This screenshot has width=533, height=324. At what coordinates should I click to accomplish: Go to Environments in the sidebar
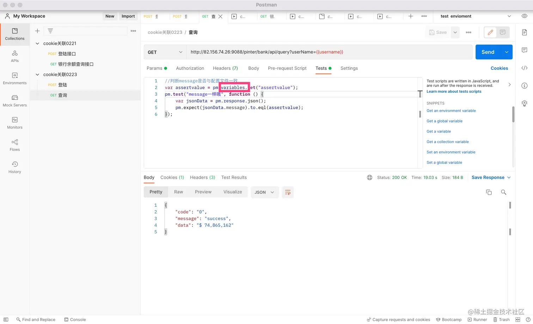[x=15, y=79]
